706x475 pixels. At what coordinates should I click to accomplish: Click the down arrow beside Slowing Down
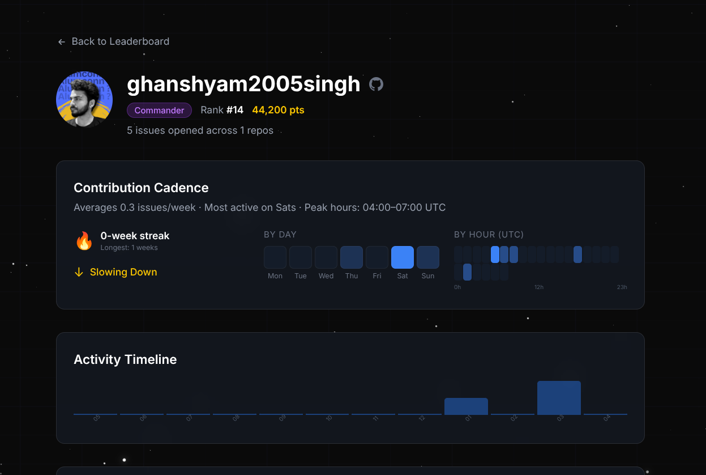point(79,272)
